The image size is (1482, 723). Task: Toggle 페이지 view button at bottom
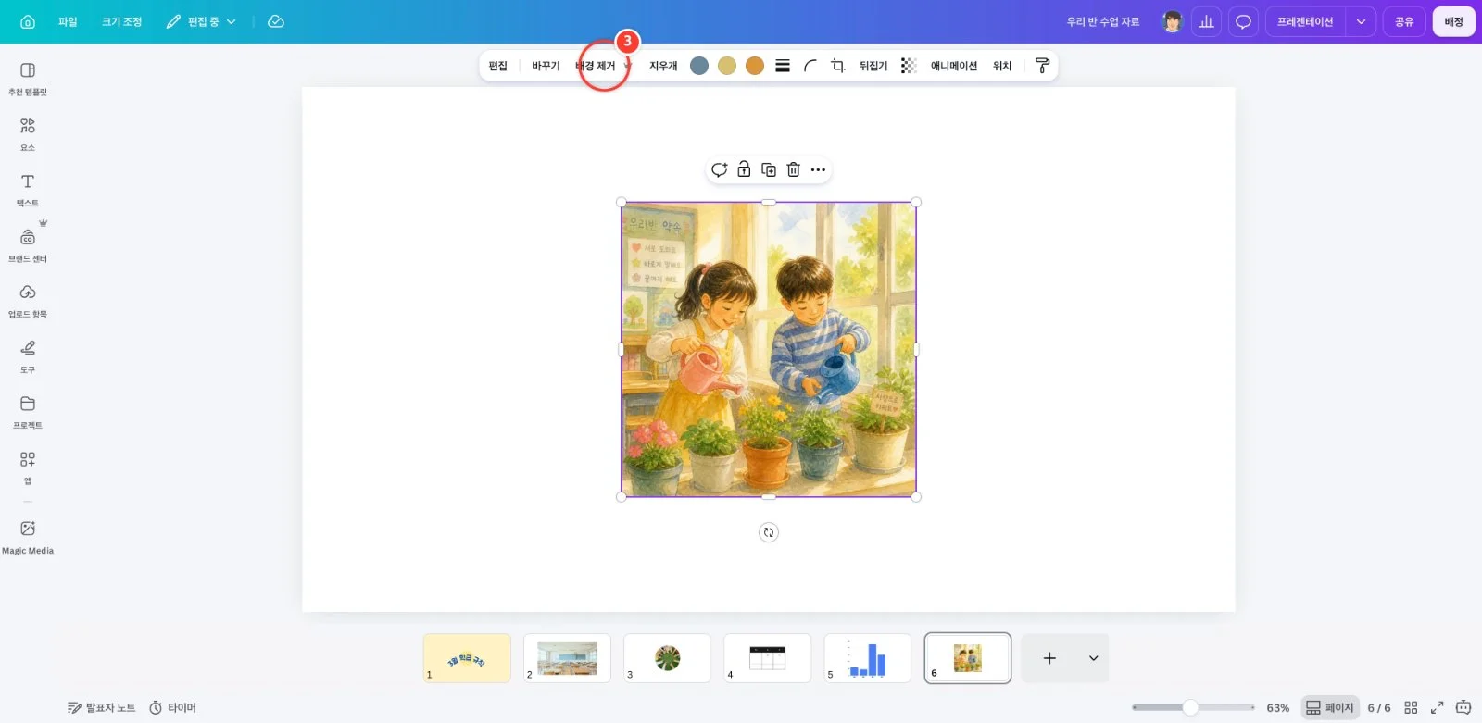click(1330, 707)
